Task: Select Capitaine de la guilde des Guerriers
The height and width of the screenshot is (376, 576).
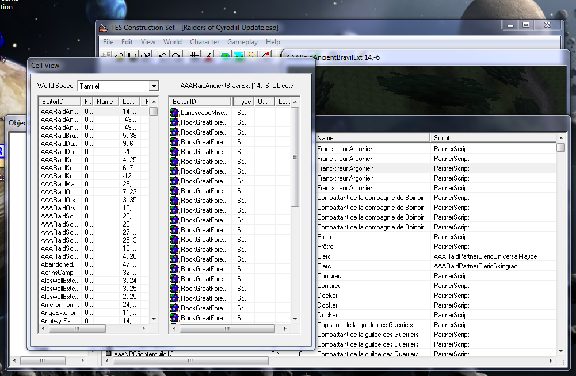Action: pyautogui.click(x=365, y=325)
